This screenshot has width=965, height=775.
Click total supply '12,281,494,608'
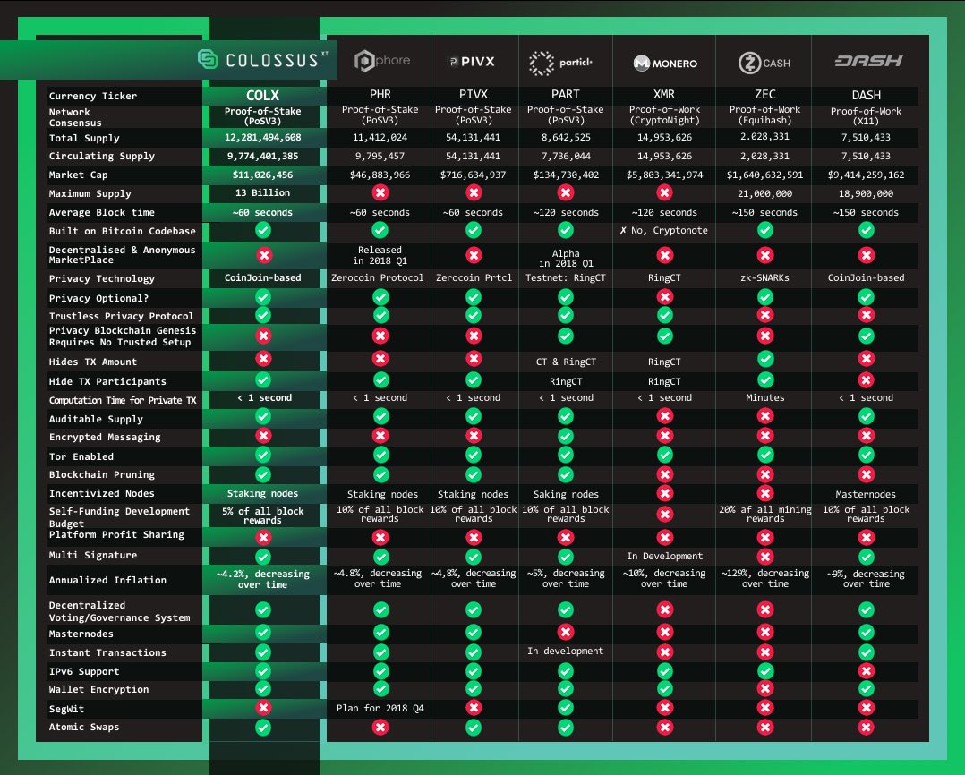point(263,137)
